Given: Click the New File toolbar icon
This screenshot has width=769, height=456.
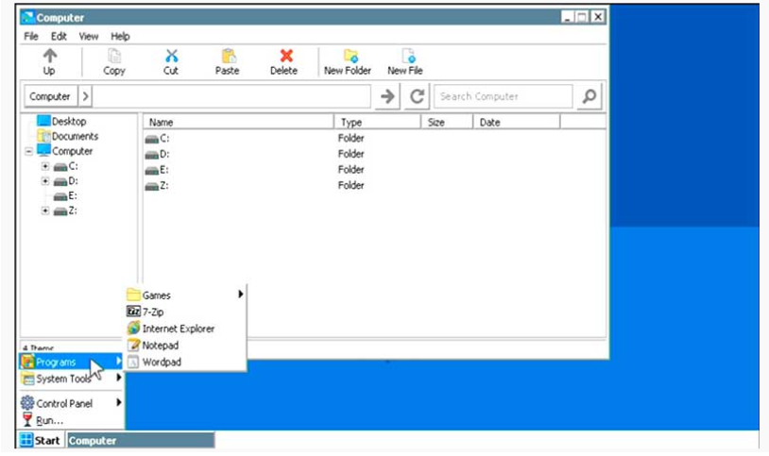Looking at the screenshot, I should [x=406, y=57].
